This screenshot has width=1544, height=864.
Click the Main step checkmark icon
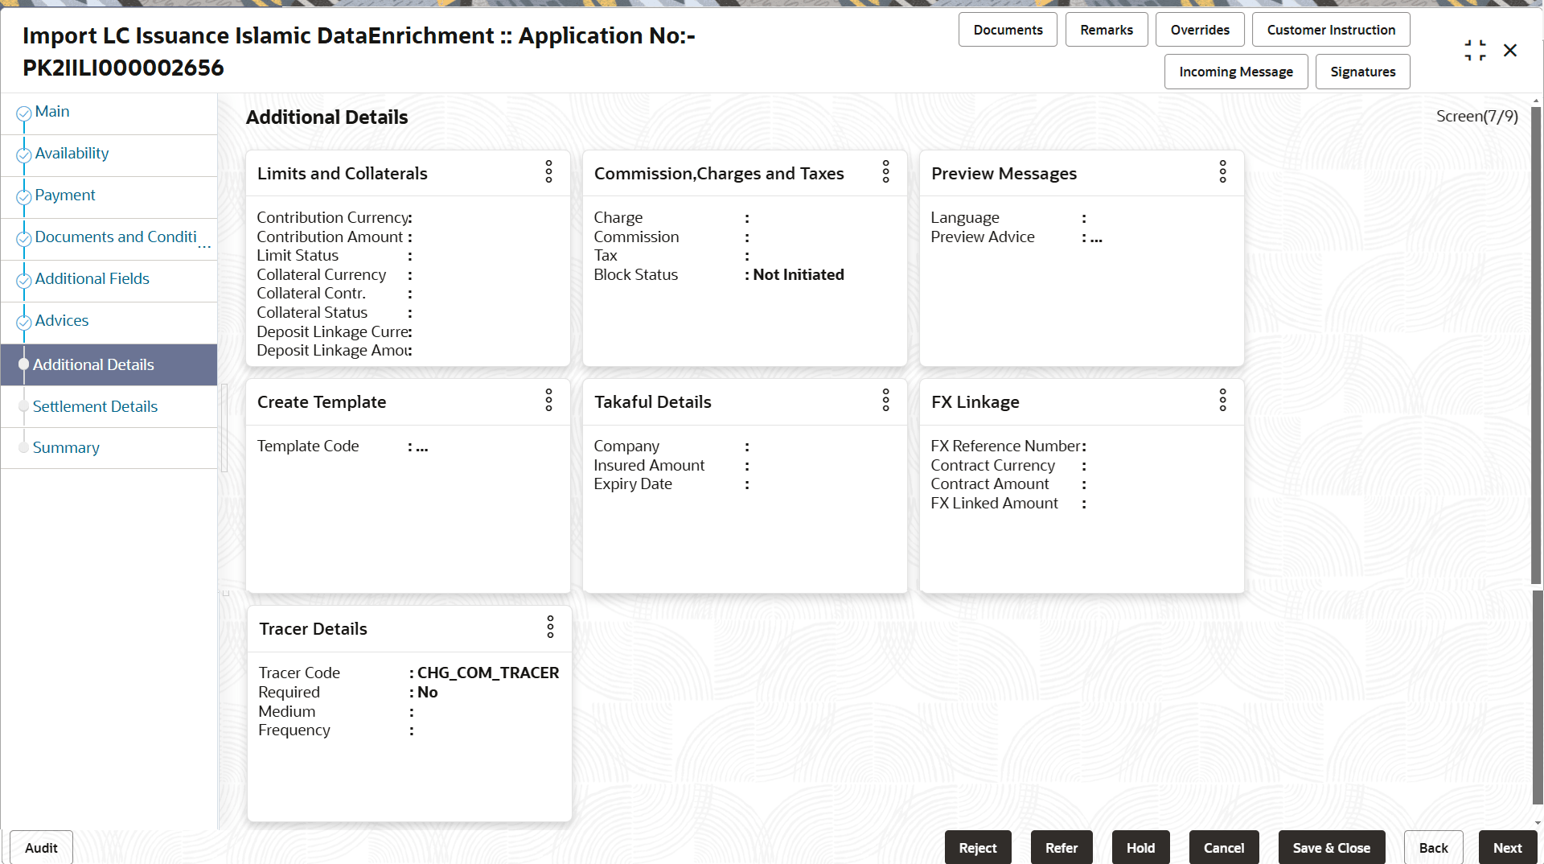pos(24,113)
